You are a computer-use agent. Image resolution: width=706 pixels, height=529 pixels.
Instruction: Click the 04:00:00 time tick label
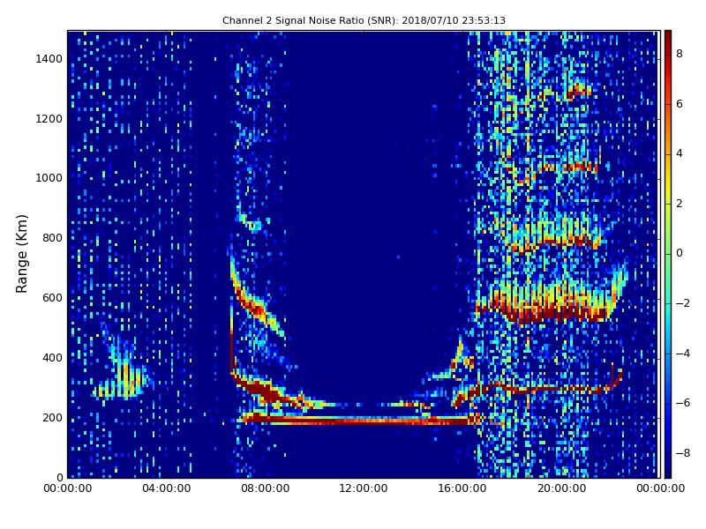(x=166, y=488)
